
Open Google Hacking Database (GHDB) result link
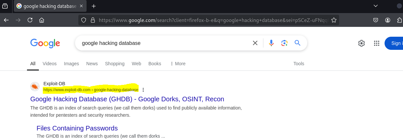click(127, 99)
